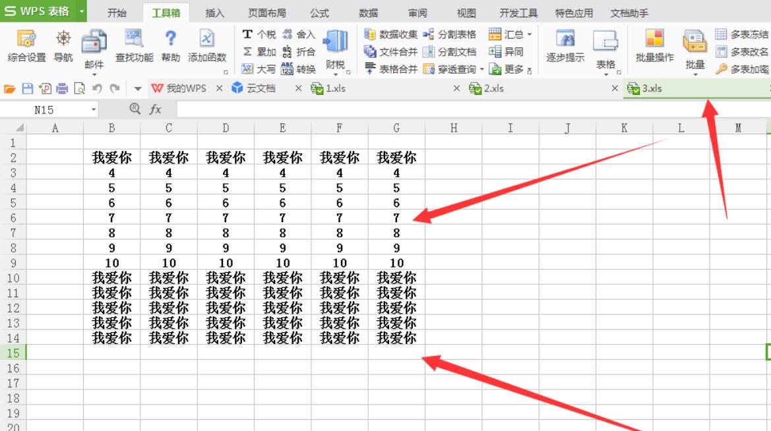Select the 舍入 rounding tool
The height and width of the screenshot is (431, 771).
coord(299,34)
